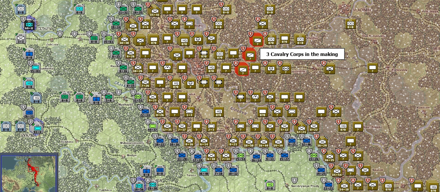Select blue regiment 16=14
The width and height of the screenshot is (440, 192).
coord(256,157)
